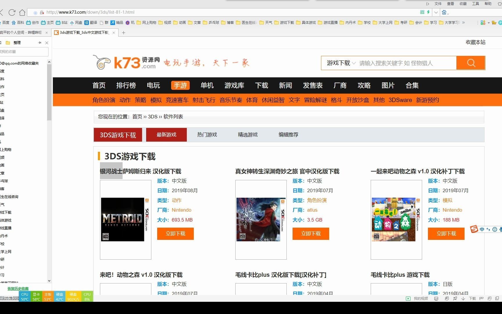Open the 工具 browser menu
Image resolution: width=502 pixels, height=314 pixels.
coord(476,4)
